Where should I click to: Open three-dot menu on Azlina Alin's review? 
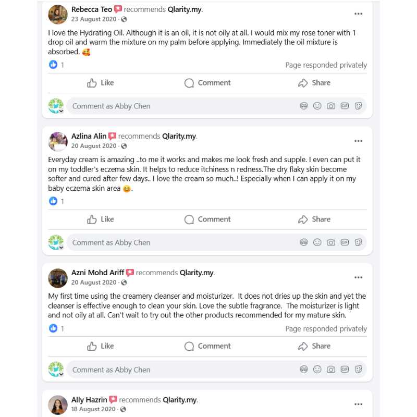358,141
